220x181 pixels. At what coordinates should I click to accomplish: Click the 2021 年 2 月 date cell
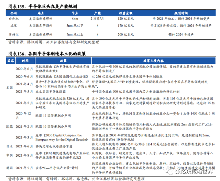(x=24, y=126)
